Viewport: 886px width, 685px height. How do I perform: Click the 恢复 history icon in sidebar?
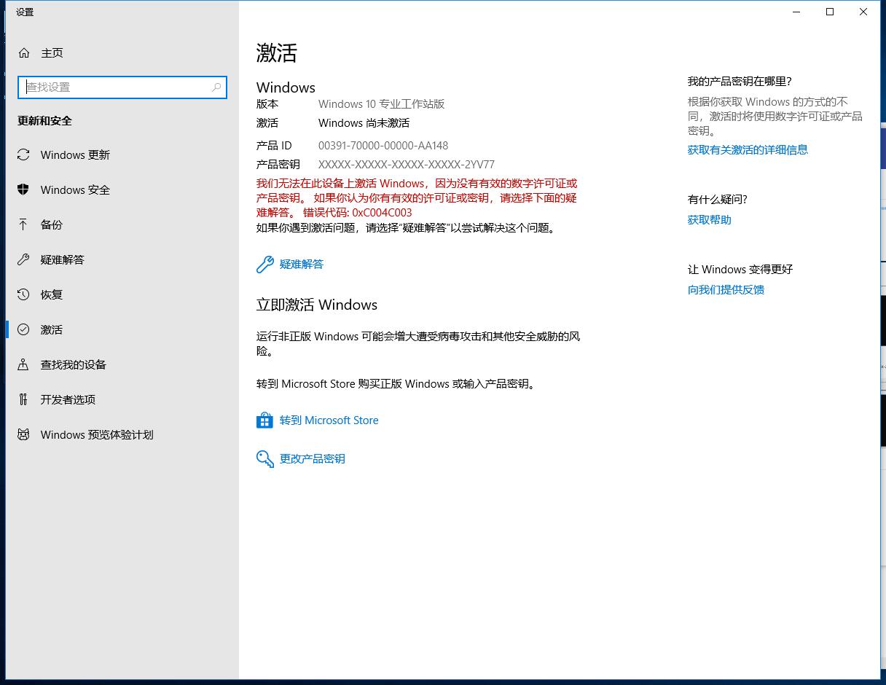(x=23, y=295)
